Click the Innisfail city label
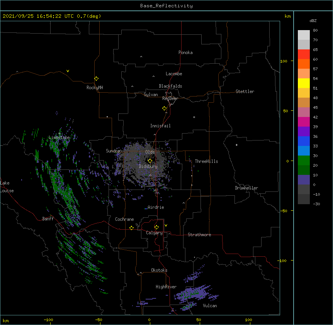333x325 pixels. (x=160, y=126)
